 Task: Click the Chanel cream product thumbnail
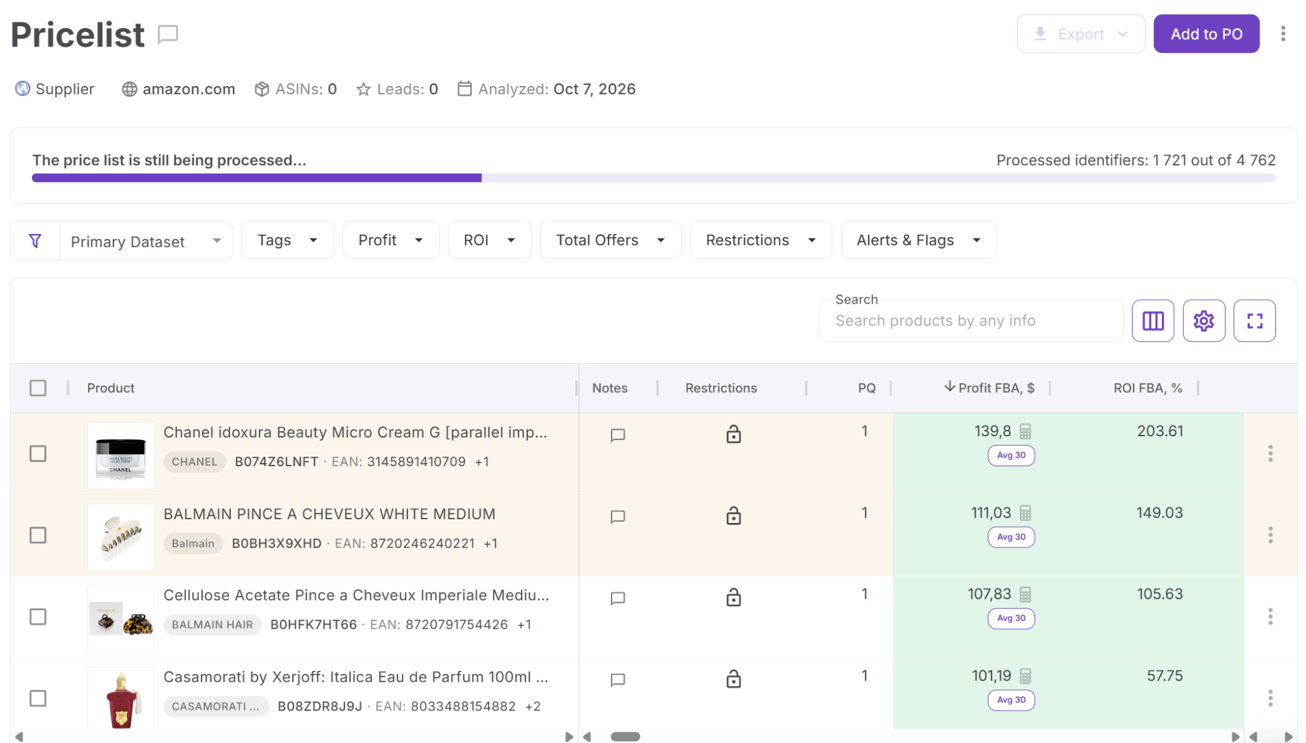121,455
